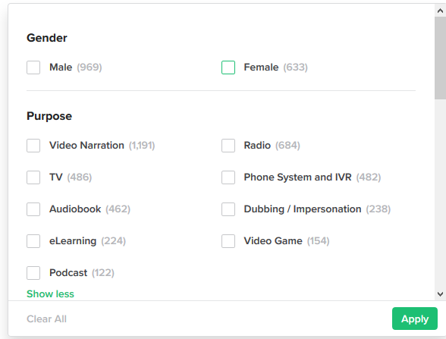Click the vertical scrollbar thumb
446x339 pixels.
[x=440, y=58]
